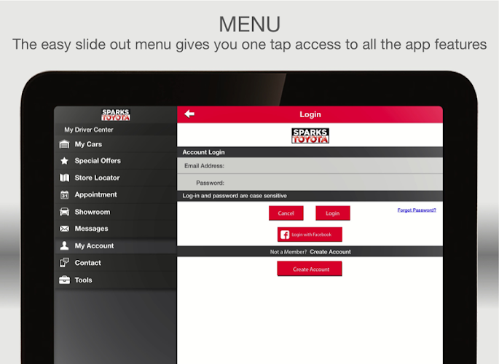Click the Sparks Toyota logo on login page
Viewport: 499px width, 364px height.
310,135
